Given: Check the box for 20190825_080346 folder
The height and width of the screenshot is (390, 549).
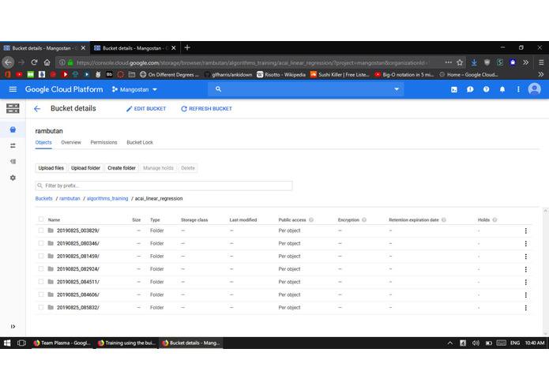Looking at the screenshot, I should [41, 243].
